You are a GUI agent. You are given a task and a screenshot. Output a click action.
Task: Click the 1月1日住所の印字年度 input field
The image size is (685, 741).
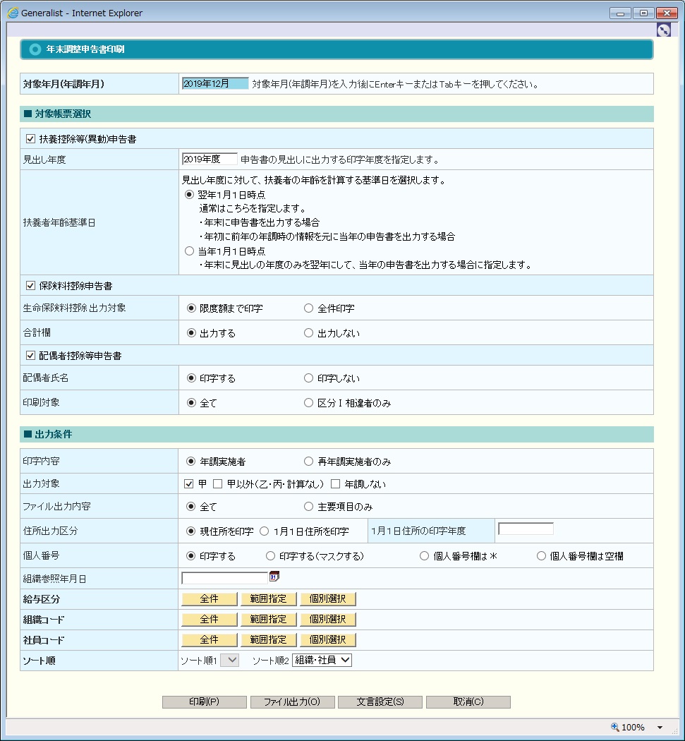coord(526,529)
